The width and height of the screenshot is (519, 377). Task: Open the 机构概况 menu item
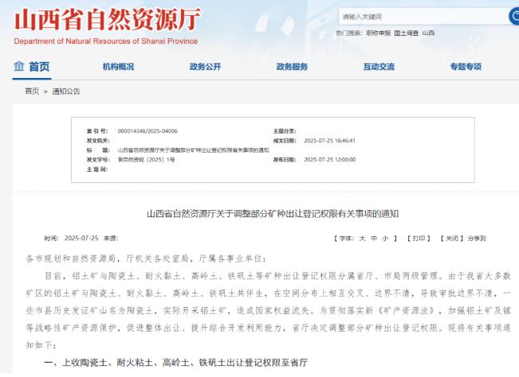point(118,67)
